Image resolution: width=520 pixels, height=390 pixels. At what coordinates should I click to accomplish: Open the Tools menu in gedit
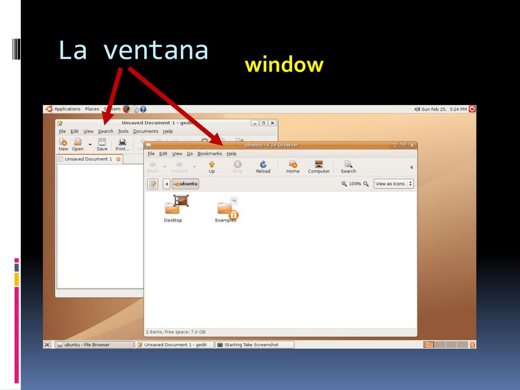point(123,132)
